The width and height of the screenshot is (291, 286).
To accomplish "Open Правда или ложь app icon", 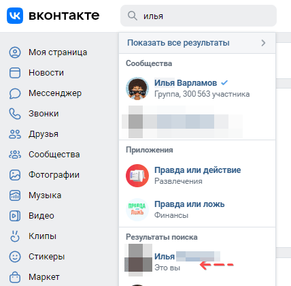I will (137, 210).
